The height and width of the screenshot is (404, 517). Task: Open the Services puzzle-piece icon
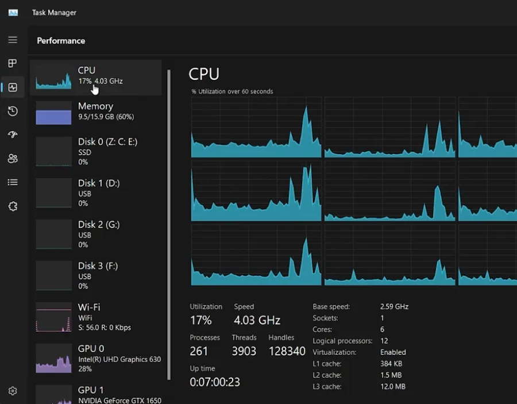click(13, 206)
